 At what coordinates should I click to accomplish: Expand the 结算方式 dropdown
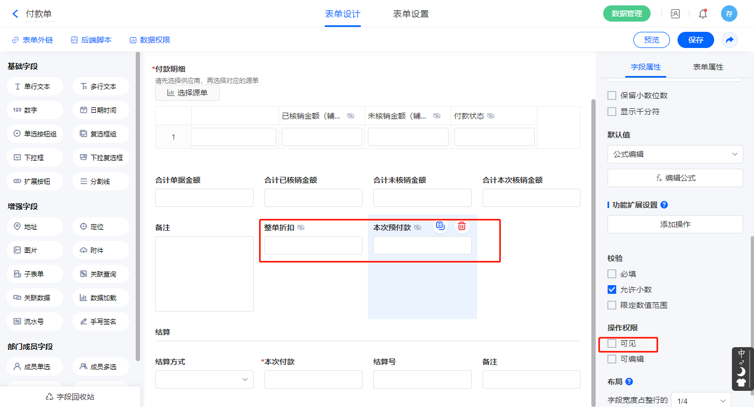(204, 380)
